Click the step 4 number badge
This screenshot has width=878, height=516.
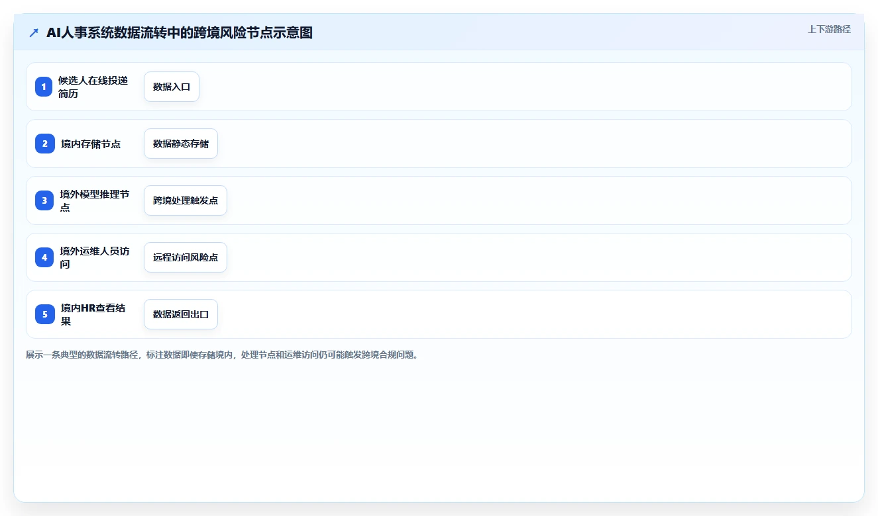44,257
